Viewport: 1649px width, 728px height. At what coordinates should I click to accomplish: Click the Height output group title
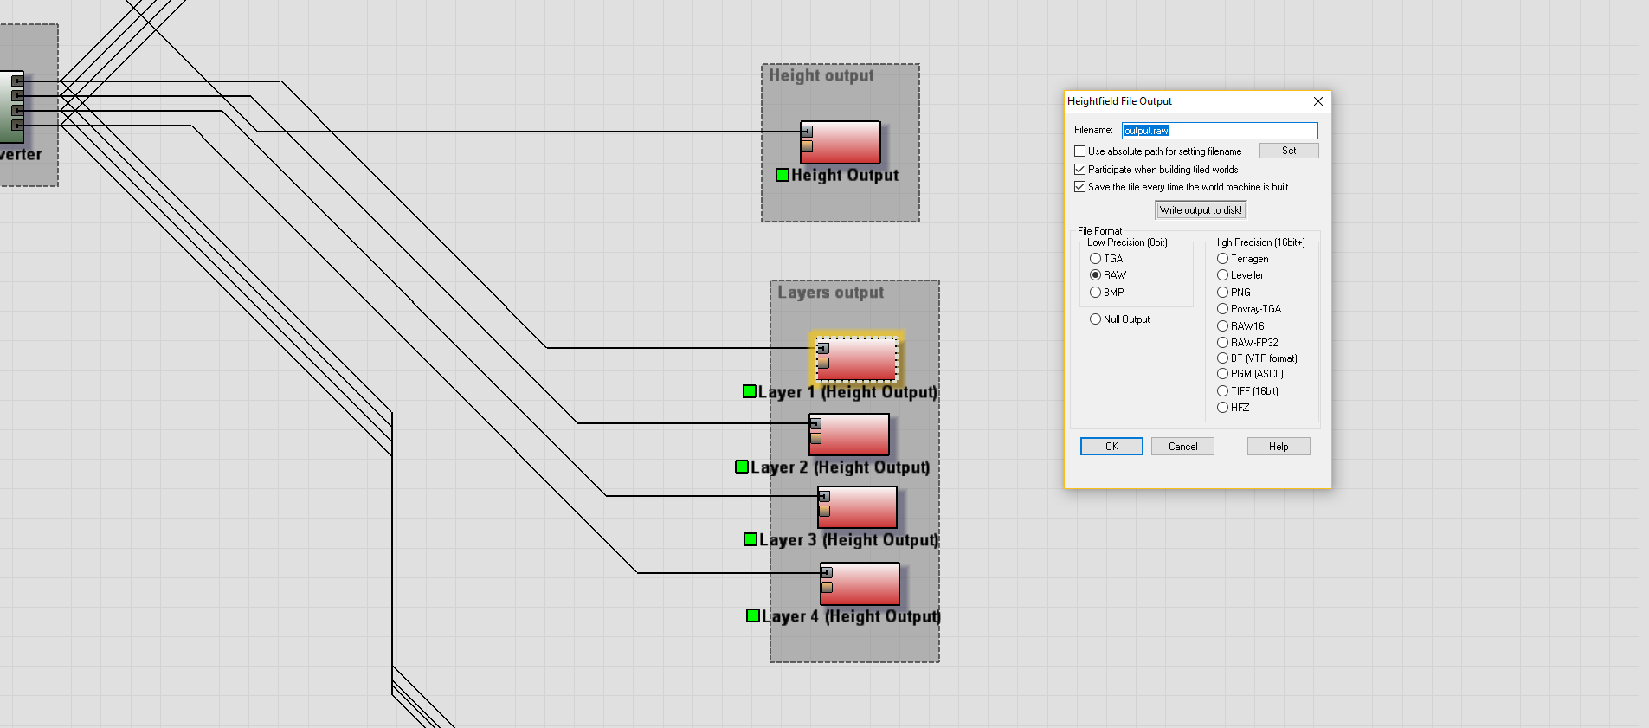[x=821, y=75]
